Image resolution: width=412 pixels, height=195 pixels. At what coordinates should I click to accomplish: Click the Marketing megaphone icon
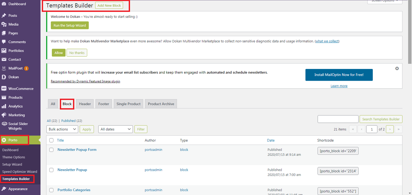(x=4, y=115)
